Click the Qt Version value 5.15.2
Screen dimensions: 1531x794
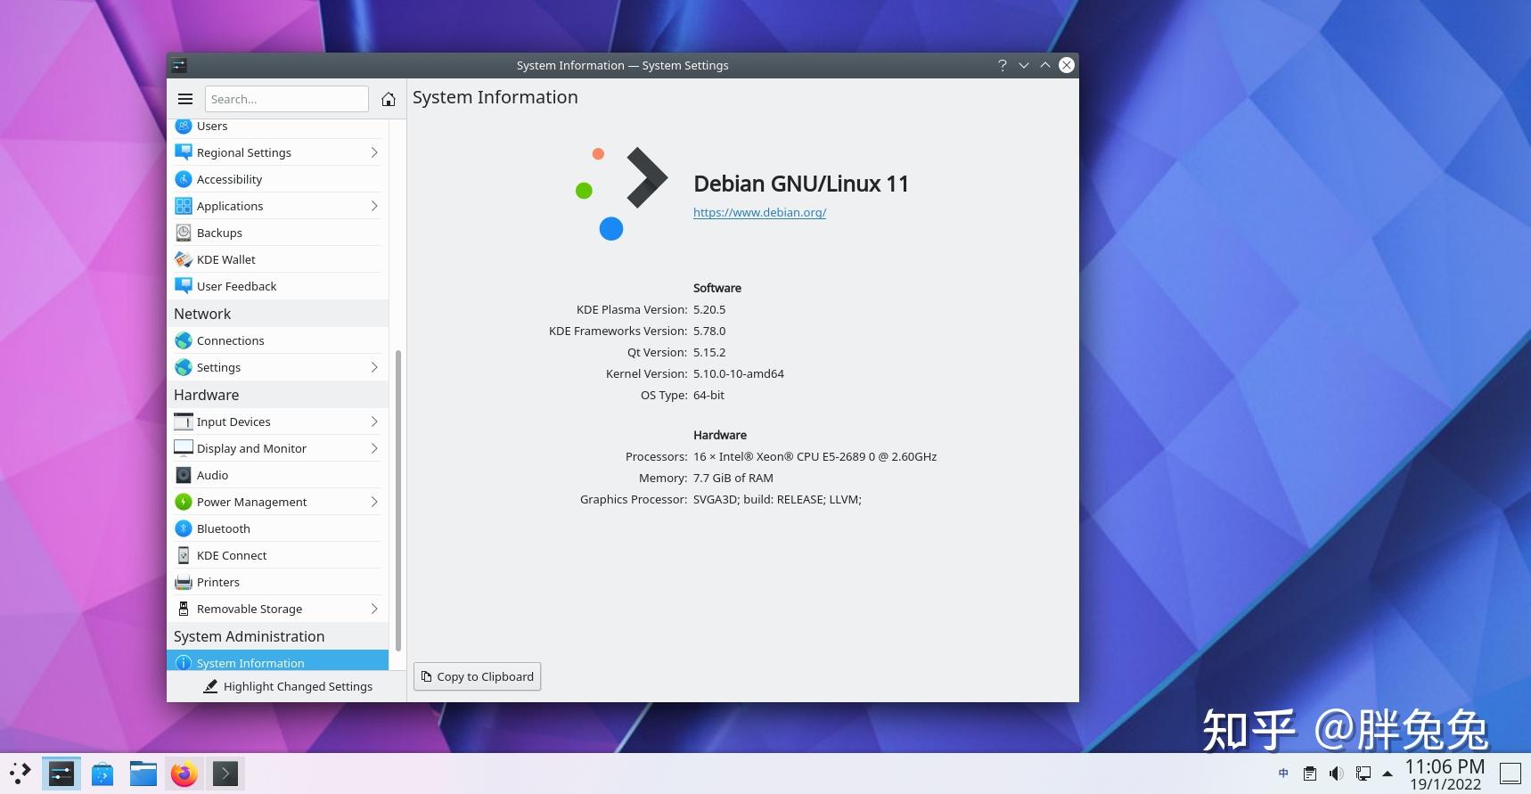[709, 352]
